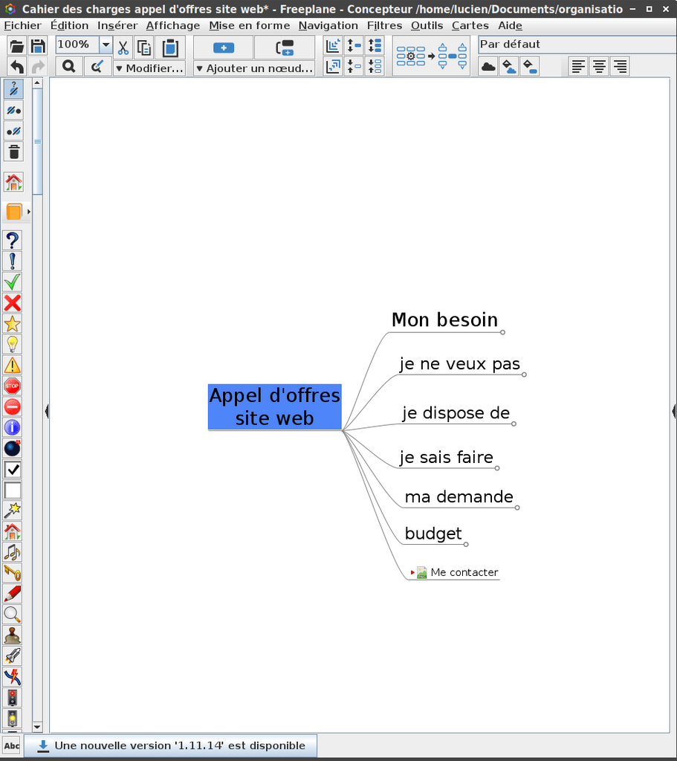Add the black bomb icon

click(x=13, y=448)
